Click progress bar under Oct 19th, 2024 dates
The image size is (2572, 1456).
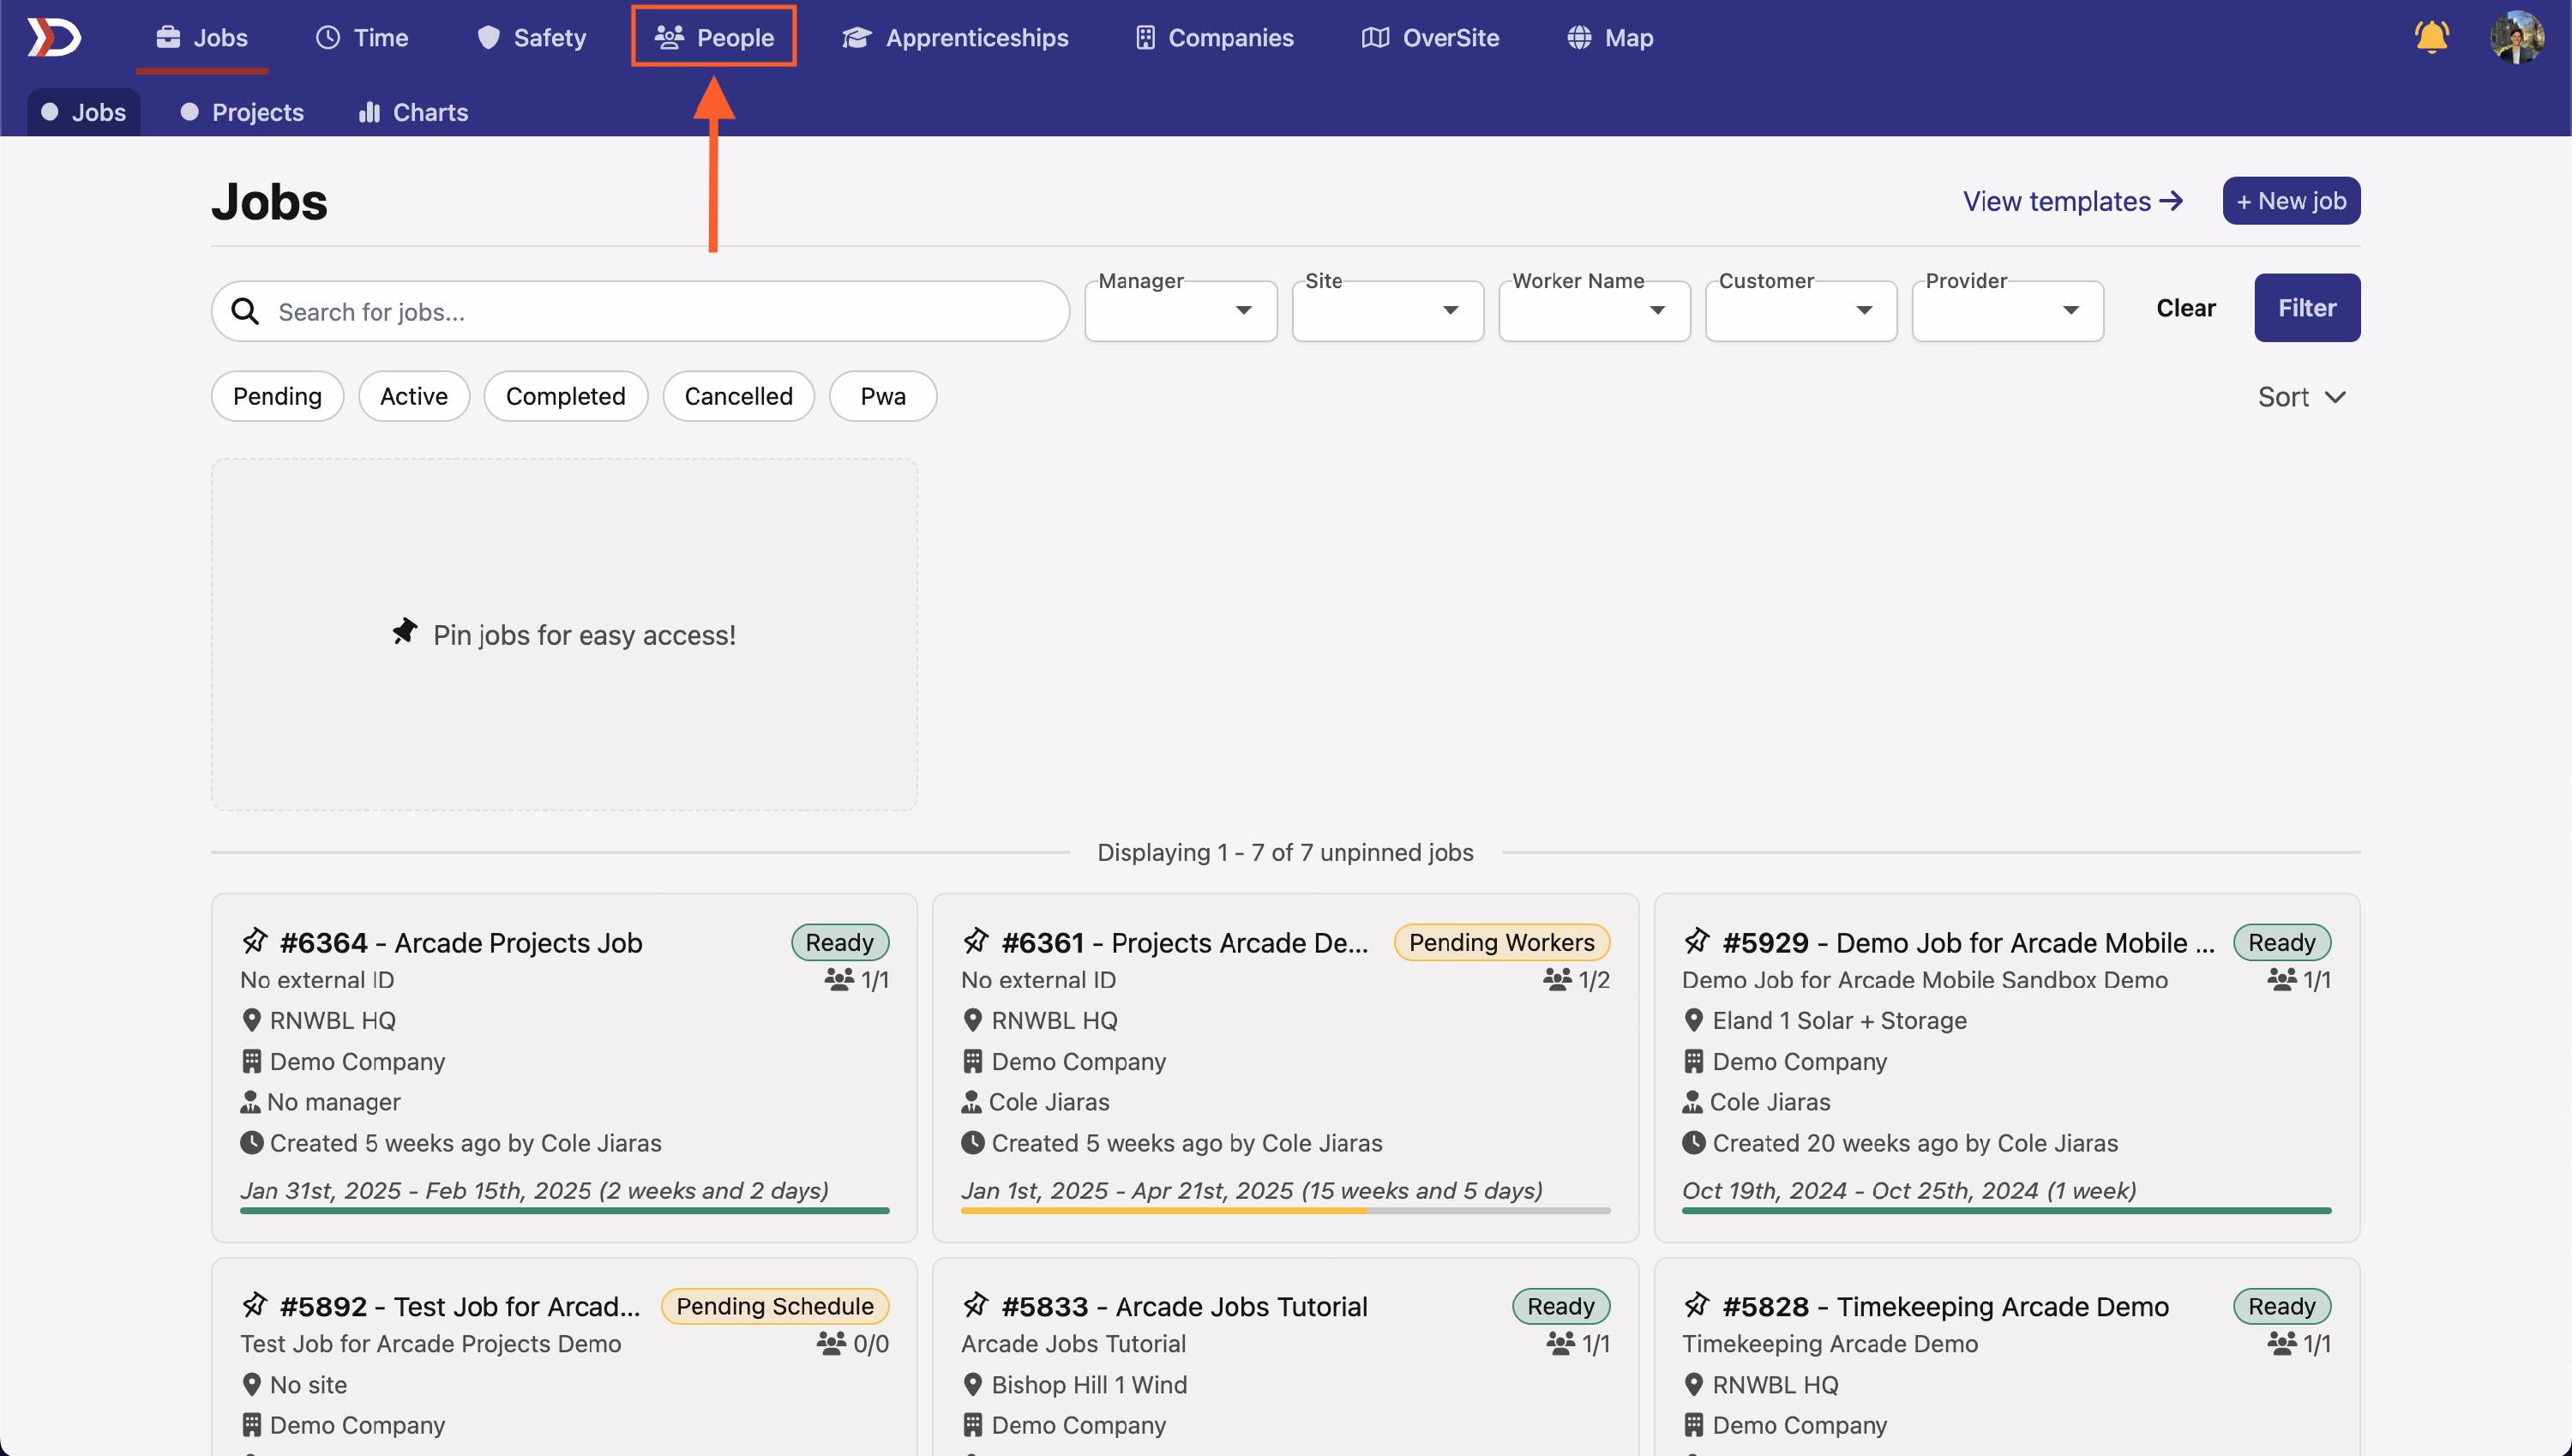[x=2006, y=1210]
